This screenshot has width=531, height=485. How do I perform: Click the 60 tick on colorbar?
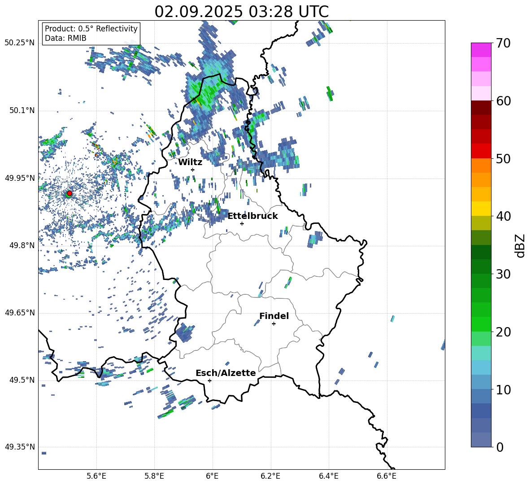pyautogui.click(x=503, y=101)
